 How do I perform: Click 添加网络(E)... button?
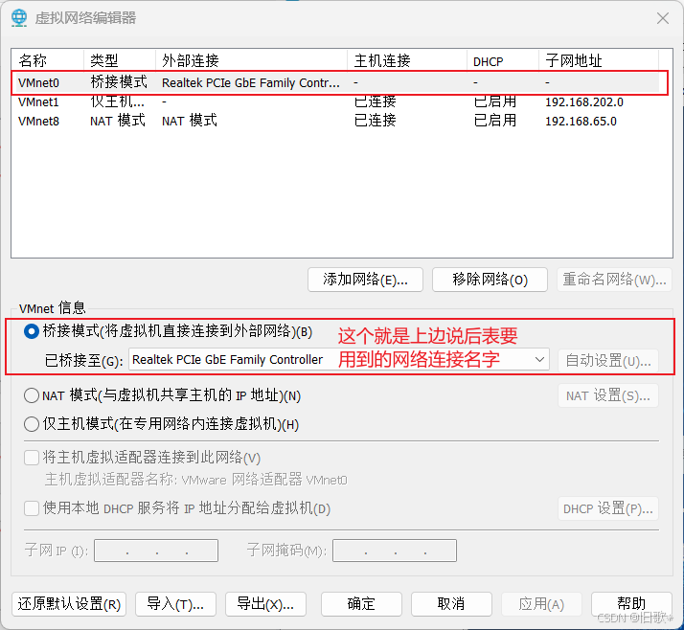pyautogui.click(x=365, y=280)
